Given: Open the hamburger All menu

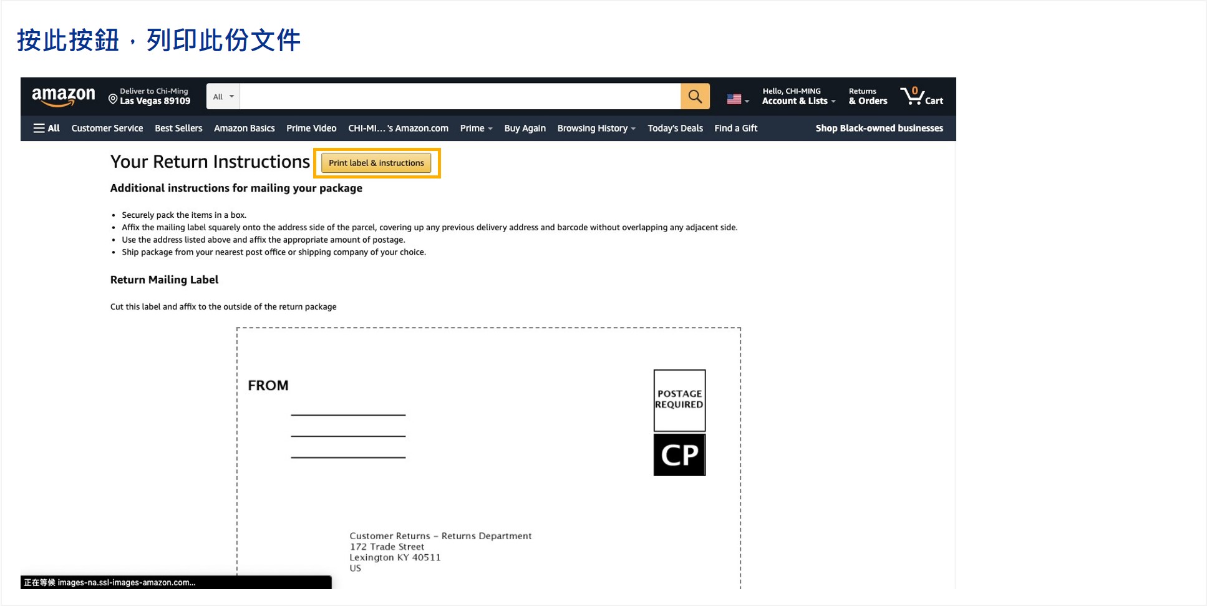Looking at the screenshot, I should [46, 128].
